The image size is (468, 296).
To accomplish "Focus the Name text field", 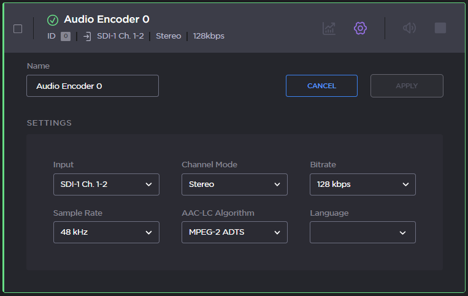I will pos(93,86).
